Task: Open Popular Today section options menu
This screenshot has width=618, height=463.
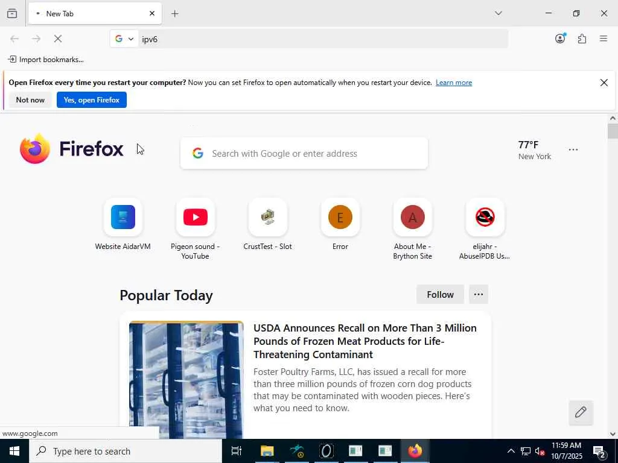Action: click(x=479, y=294)
